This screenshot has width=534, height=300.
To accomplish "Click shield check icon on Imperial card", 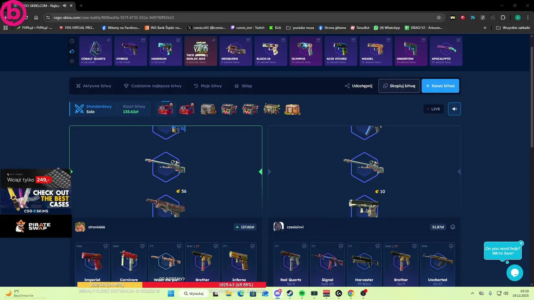I will click(x=106, y=246).
